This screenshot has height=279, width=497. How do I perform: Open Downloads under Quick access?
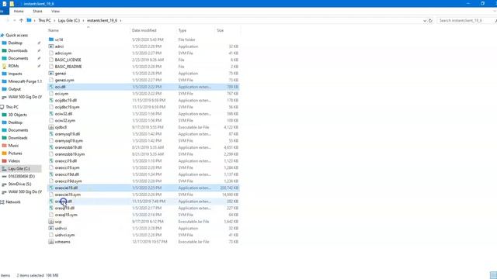click(x=18, y=50)
